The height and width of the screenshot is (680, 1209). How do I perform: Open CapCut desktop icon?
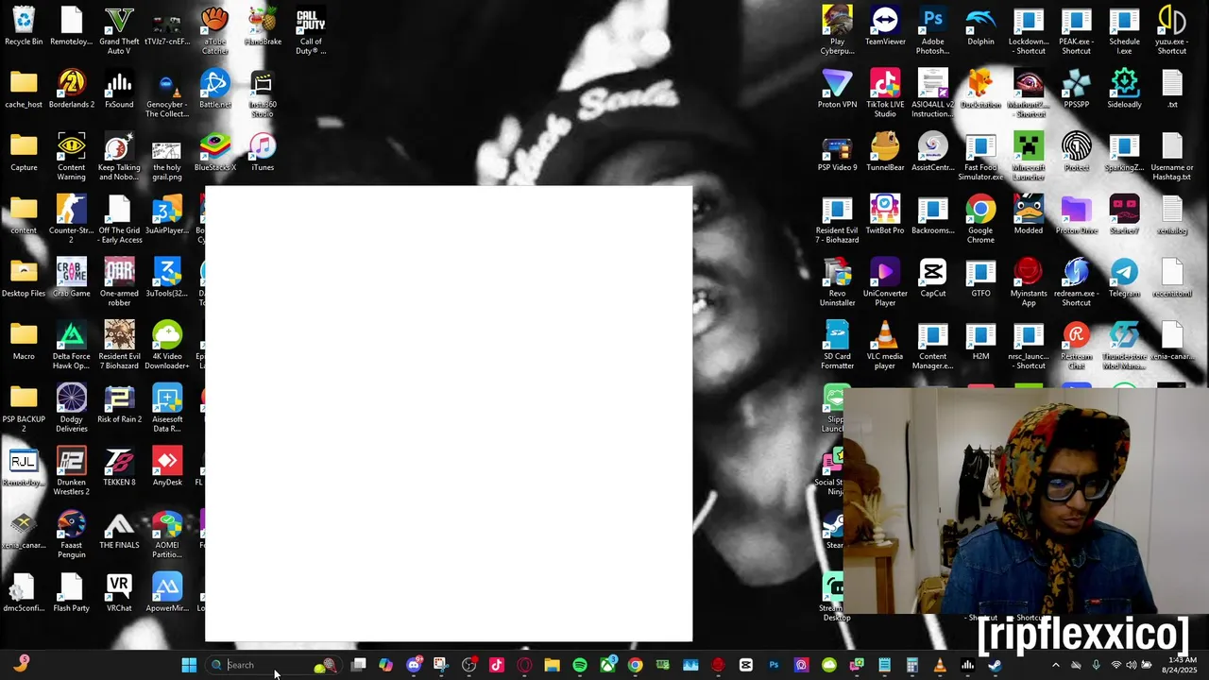point(933,279)
